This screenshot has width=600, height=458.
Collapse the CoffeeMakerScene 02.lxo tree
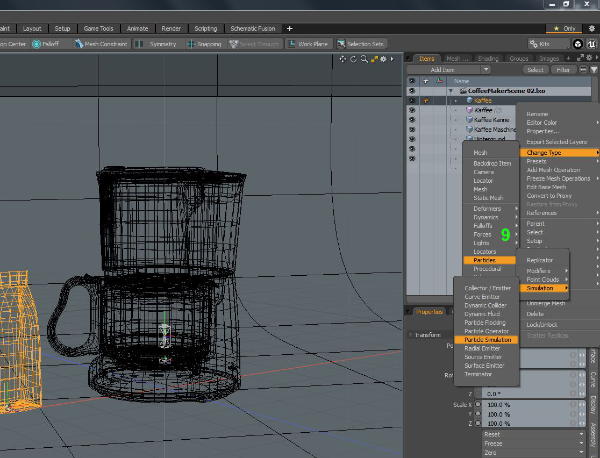click(451, 91)
